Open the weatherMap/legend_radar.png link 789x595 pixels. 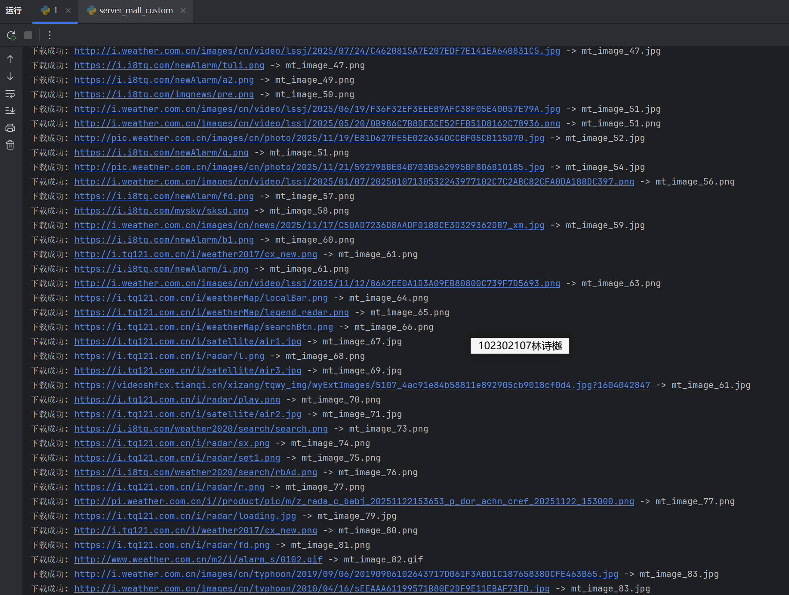pos(212,312)
